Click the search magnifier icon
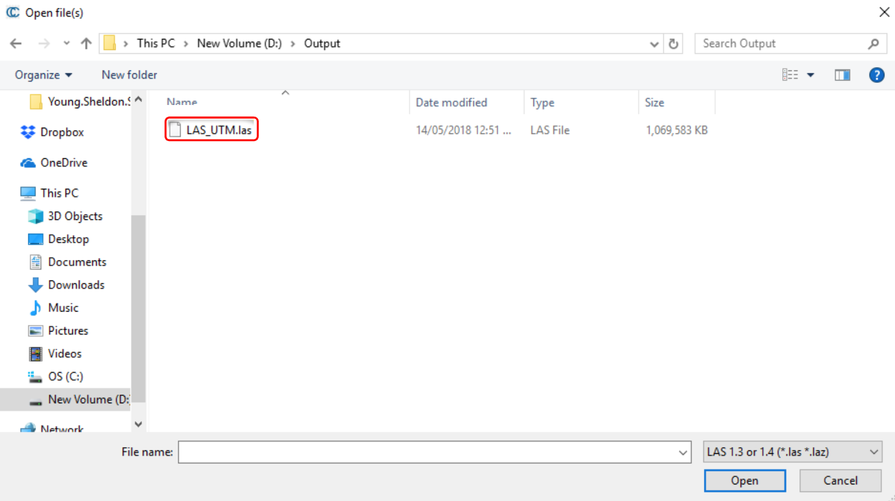 [x=873, y=43]
